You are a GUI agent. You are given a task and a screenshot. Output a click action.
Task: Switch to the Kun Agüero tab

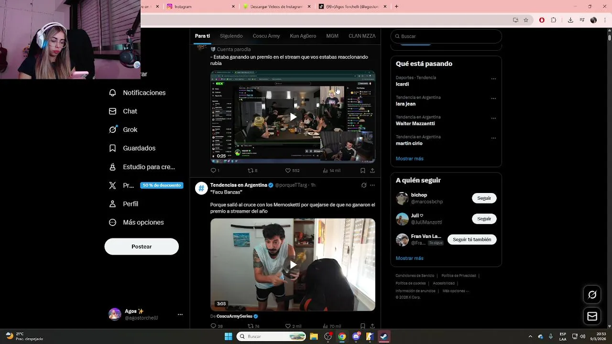(303, 36)
